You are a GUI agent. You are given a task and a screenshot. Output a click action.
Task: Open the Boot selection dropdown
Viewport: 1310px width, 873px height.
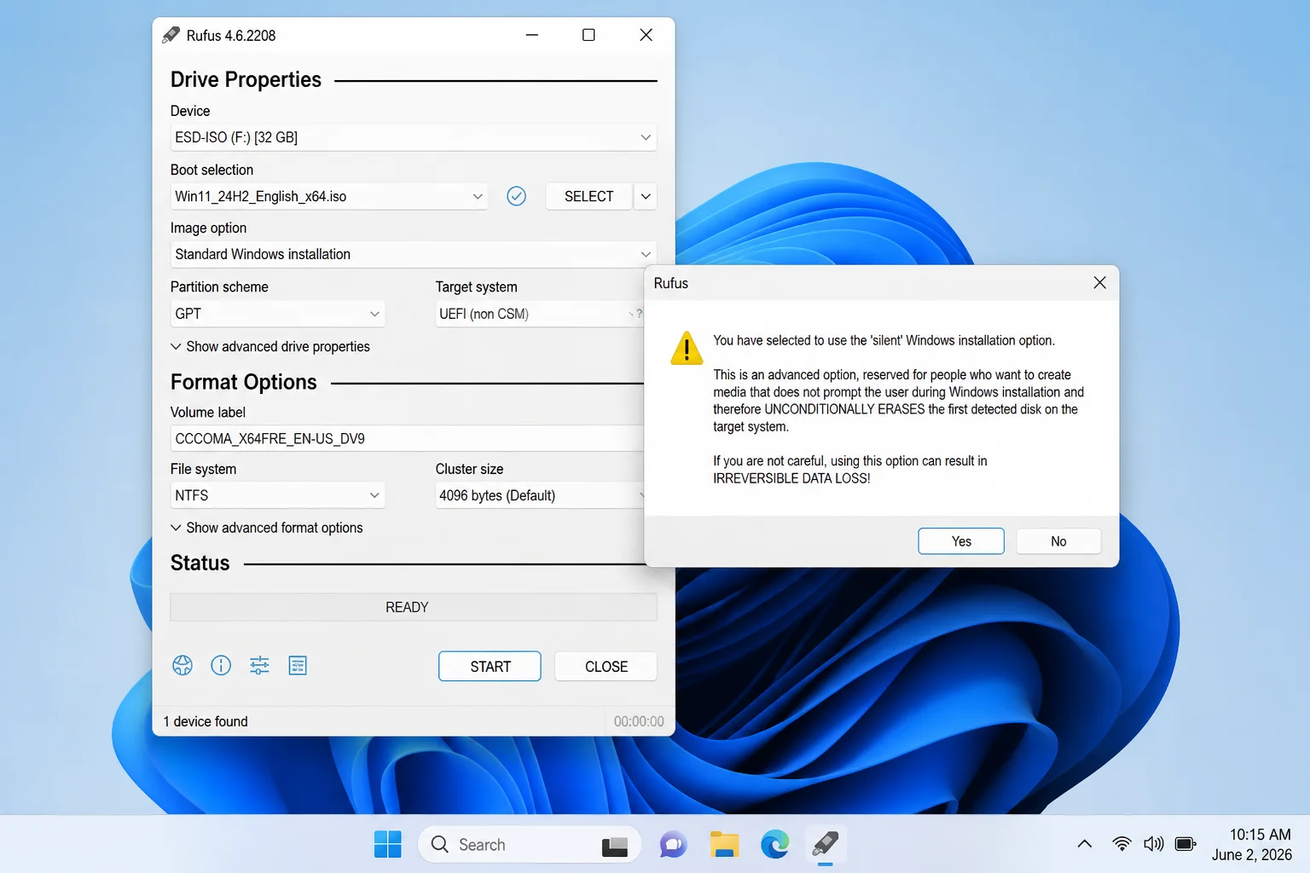pos(329,196)
